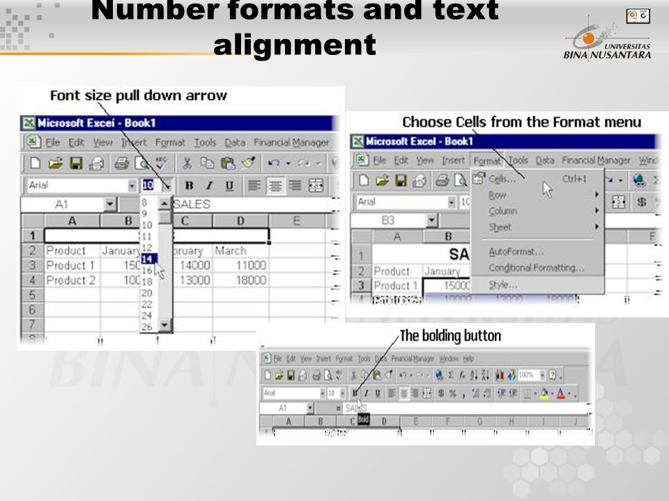Open the Data menu in left Excel window
The image size is (669, 501).
tap(235, 142)
